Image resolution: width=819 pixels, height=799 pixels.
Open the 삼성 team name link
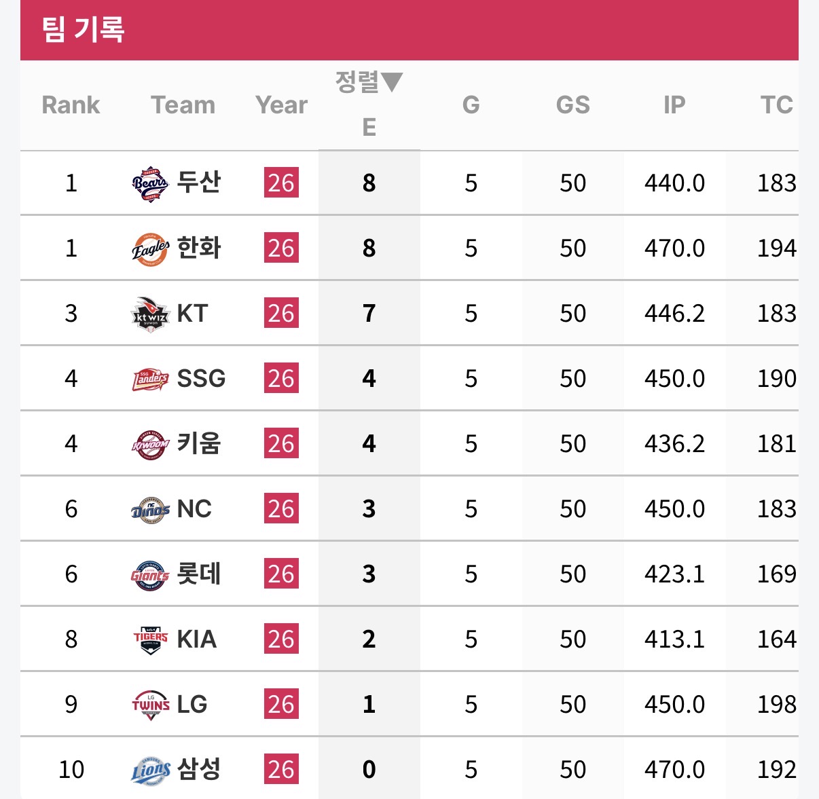[x=199, y=769]
